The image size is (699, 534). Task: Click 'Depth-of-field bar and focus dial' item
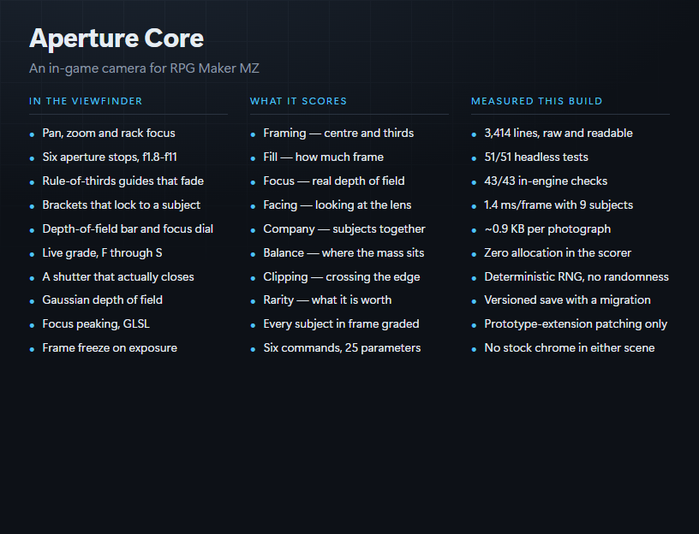point(128,229)
